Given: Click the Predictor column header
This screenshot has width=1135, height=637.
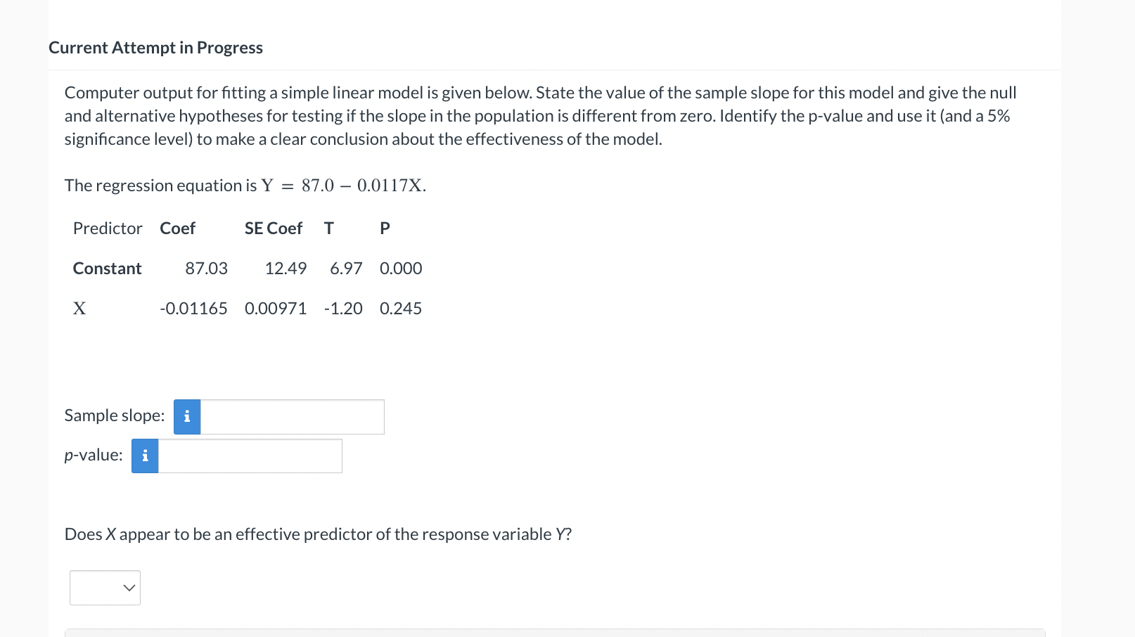Looking at the screenshot, I should [x=108, y=229].
